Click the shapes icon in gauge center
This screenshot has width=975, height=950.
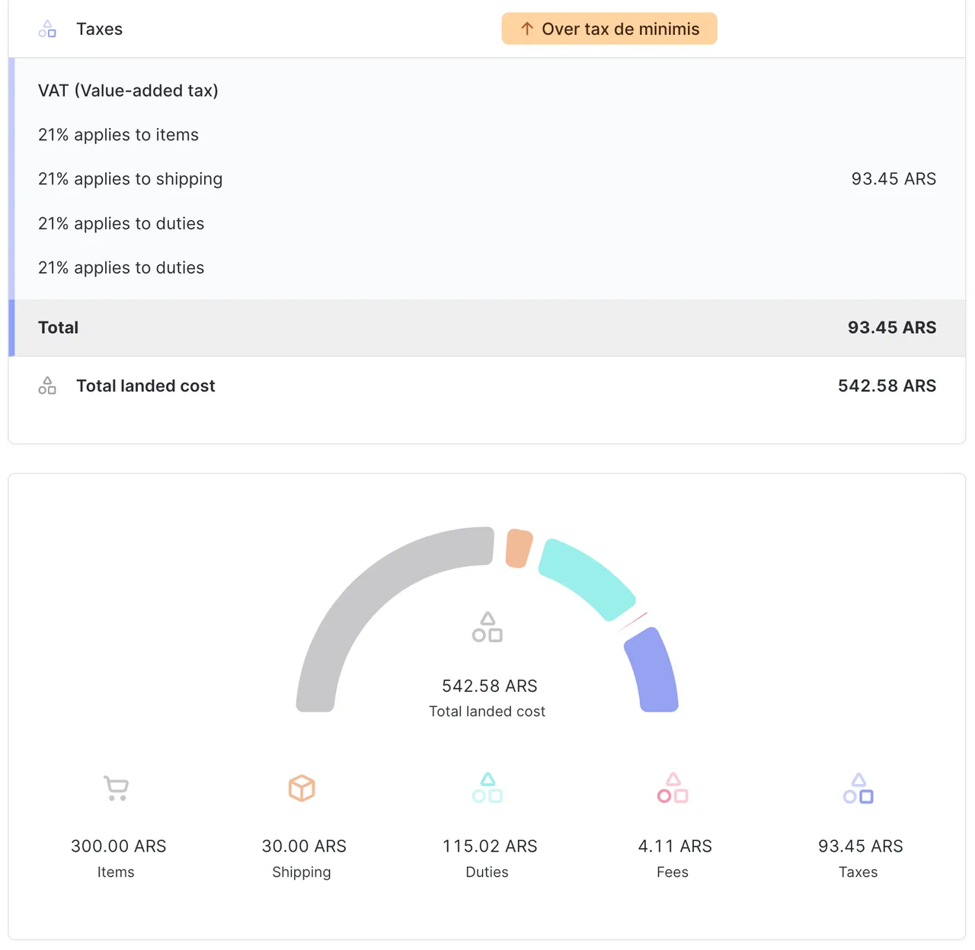[487, 627]
